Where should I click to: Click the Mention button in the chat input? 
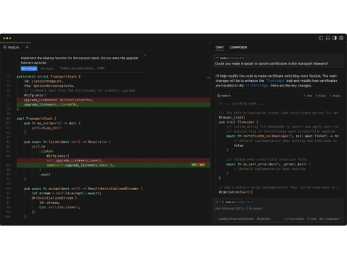point(264,218)
